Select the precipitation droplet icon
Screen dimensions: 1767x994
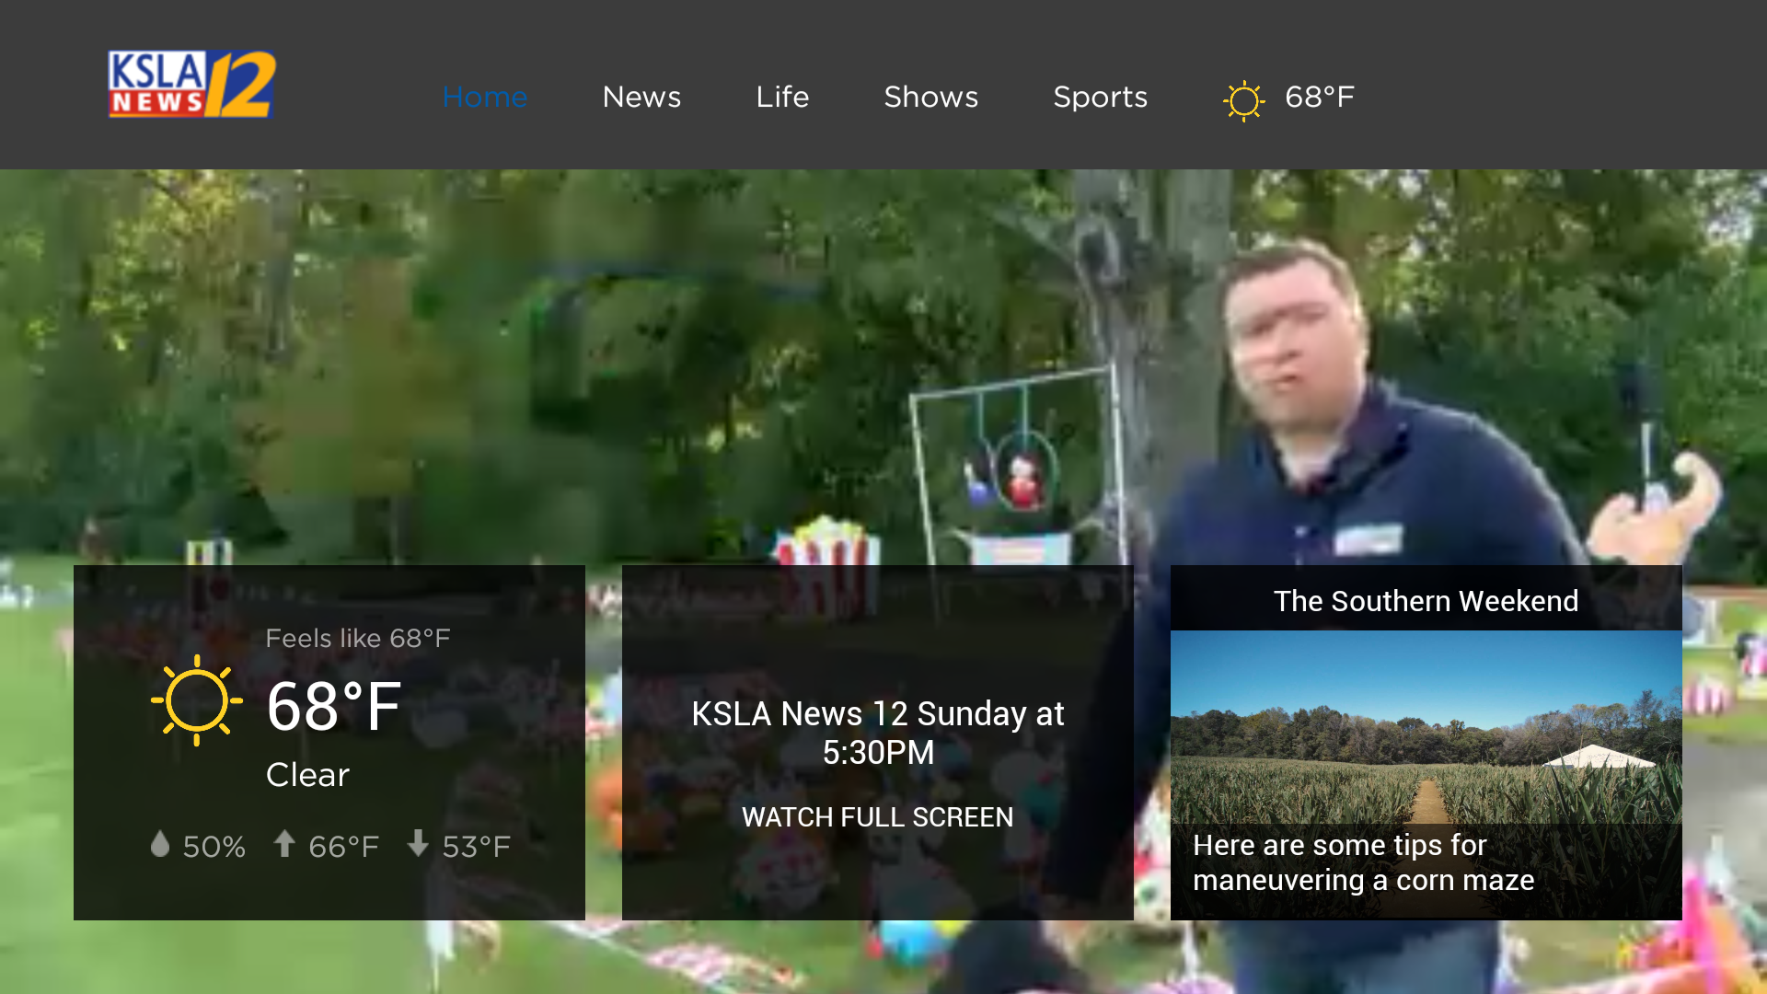pyautogui.click(x=160, y=844)
